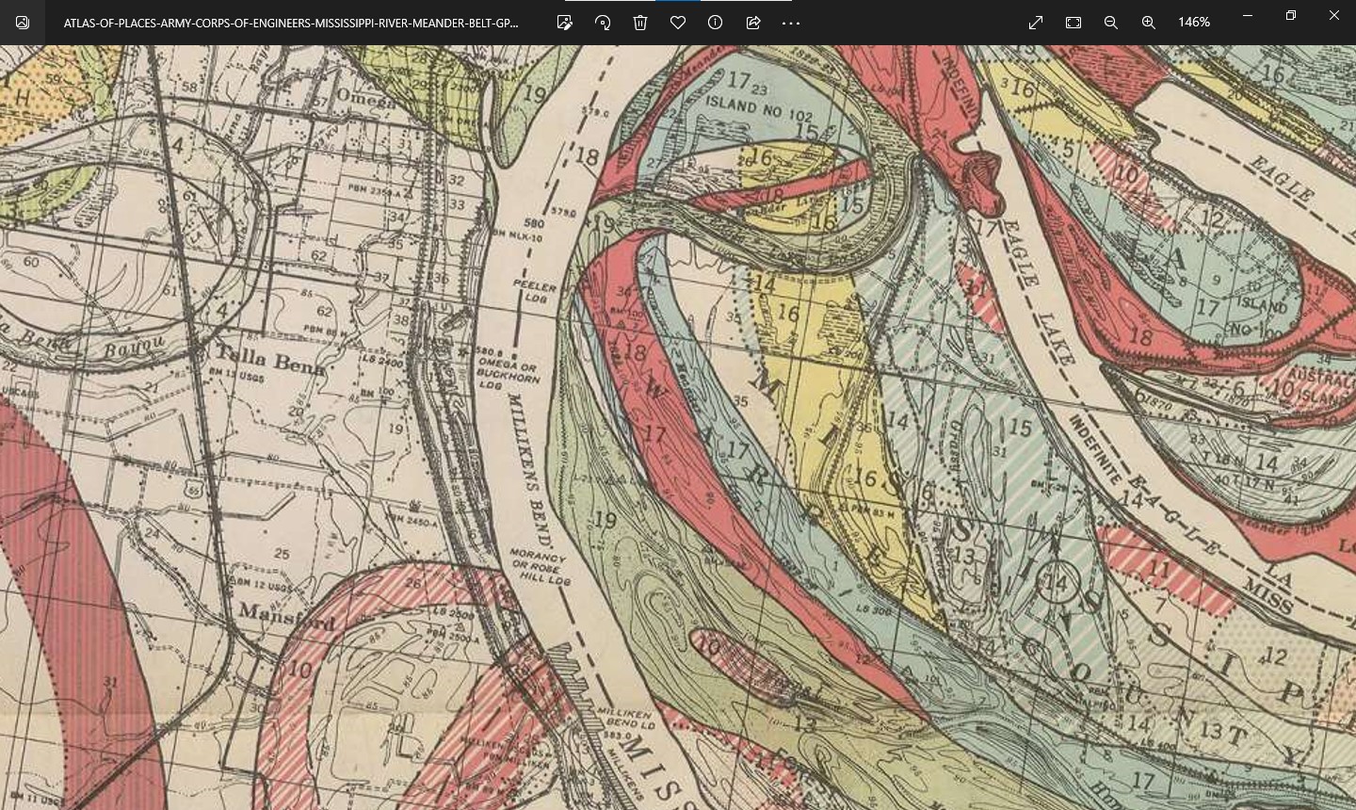
Task: Add the image to favorites with the heart
Action: (677, 23)
